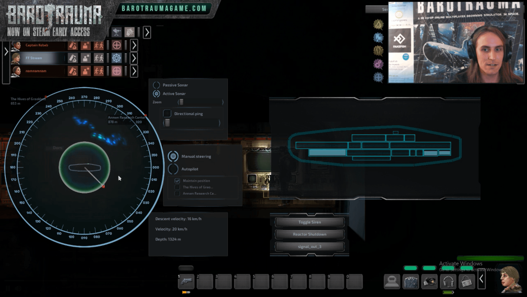Screen dimensions: 527x297
Task: Expand the crew list side arrow
Action: 6,52
